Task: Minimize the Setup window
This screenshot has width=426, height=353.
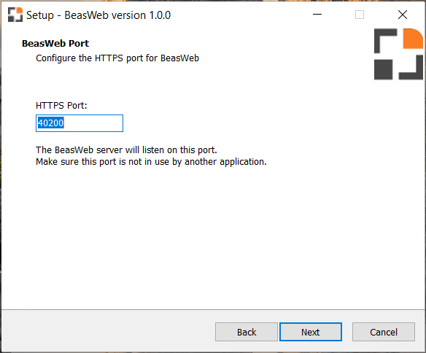Action: 317,15
